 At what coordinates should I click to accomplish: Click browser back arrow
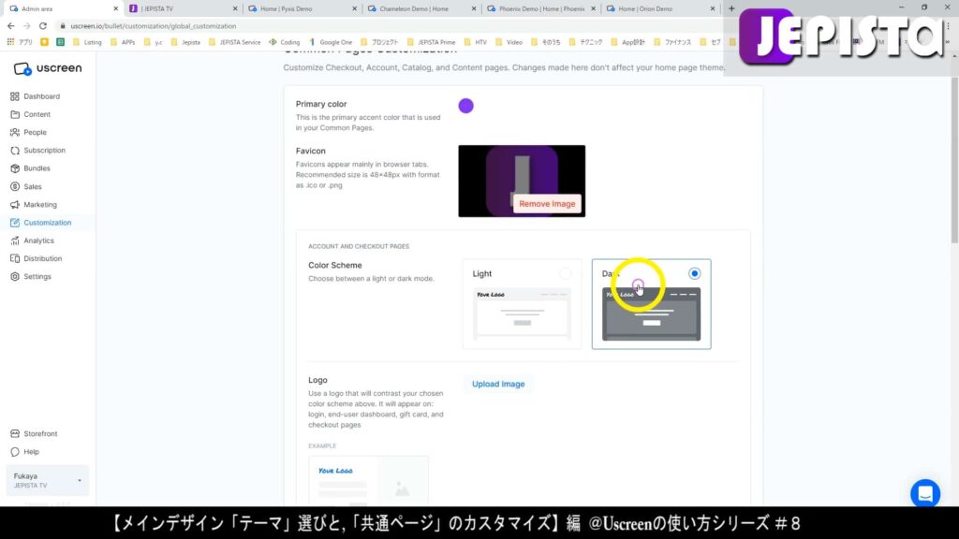[x=10, y=26]
